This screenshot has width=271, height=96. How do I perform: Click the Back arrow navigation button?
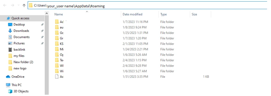pos(5,5)
